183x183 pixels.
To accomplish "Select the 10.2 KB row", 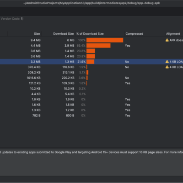I will [x=91, y=89].
